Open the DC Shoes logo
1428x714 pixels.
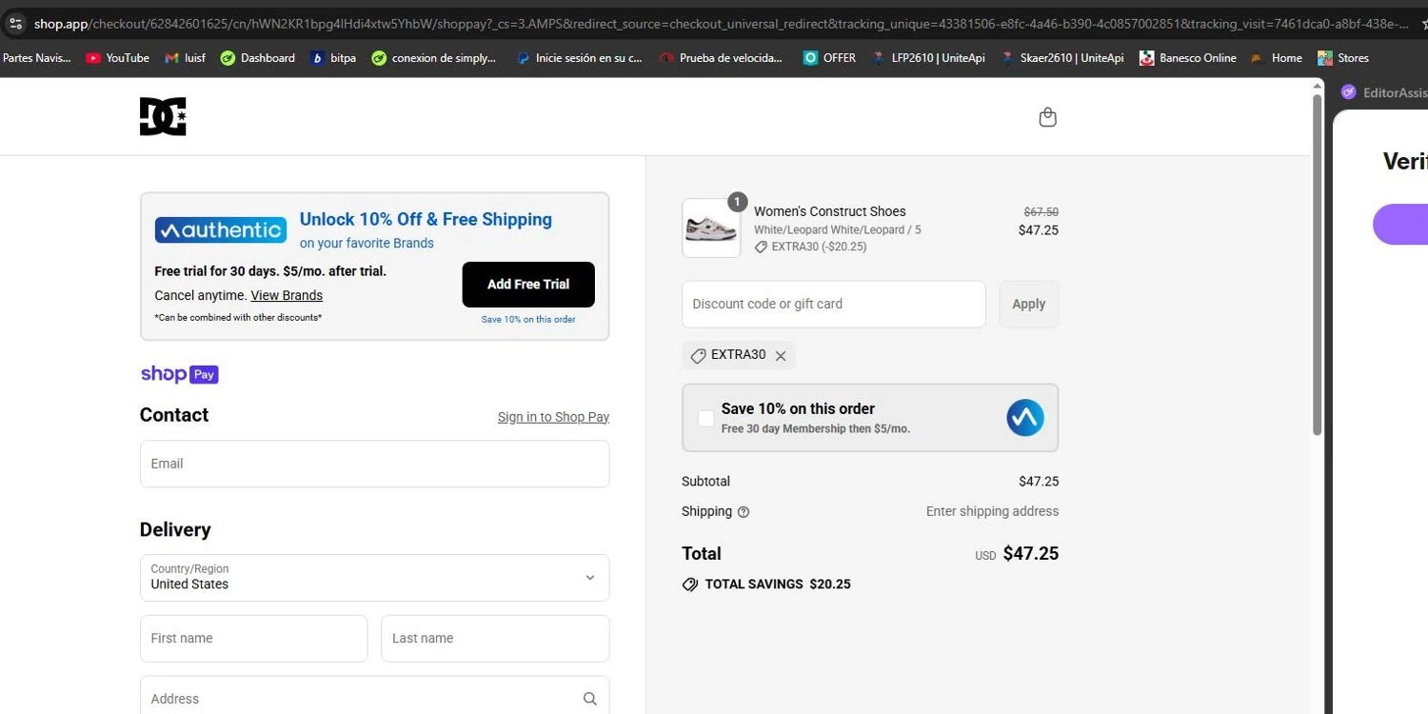163,117
